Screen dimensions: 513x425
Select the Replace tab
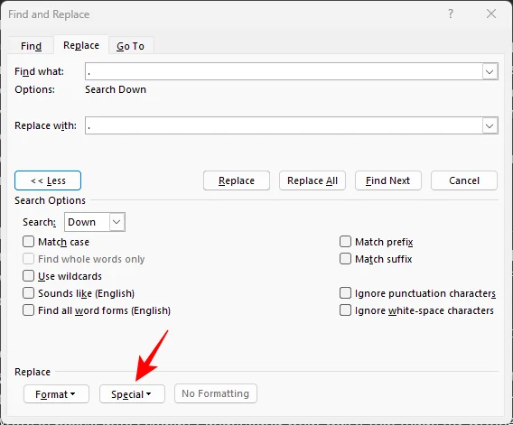81,45
